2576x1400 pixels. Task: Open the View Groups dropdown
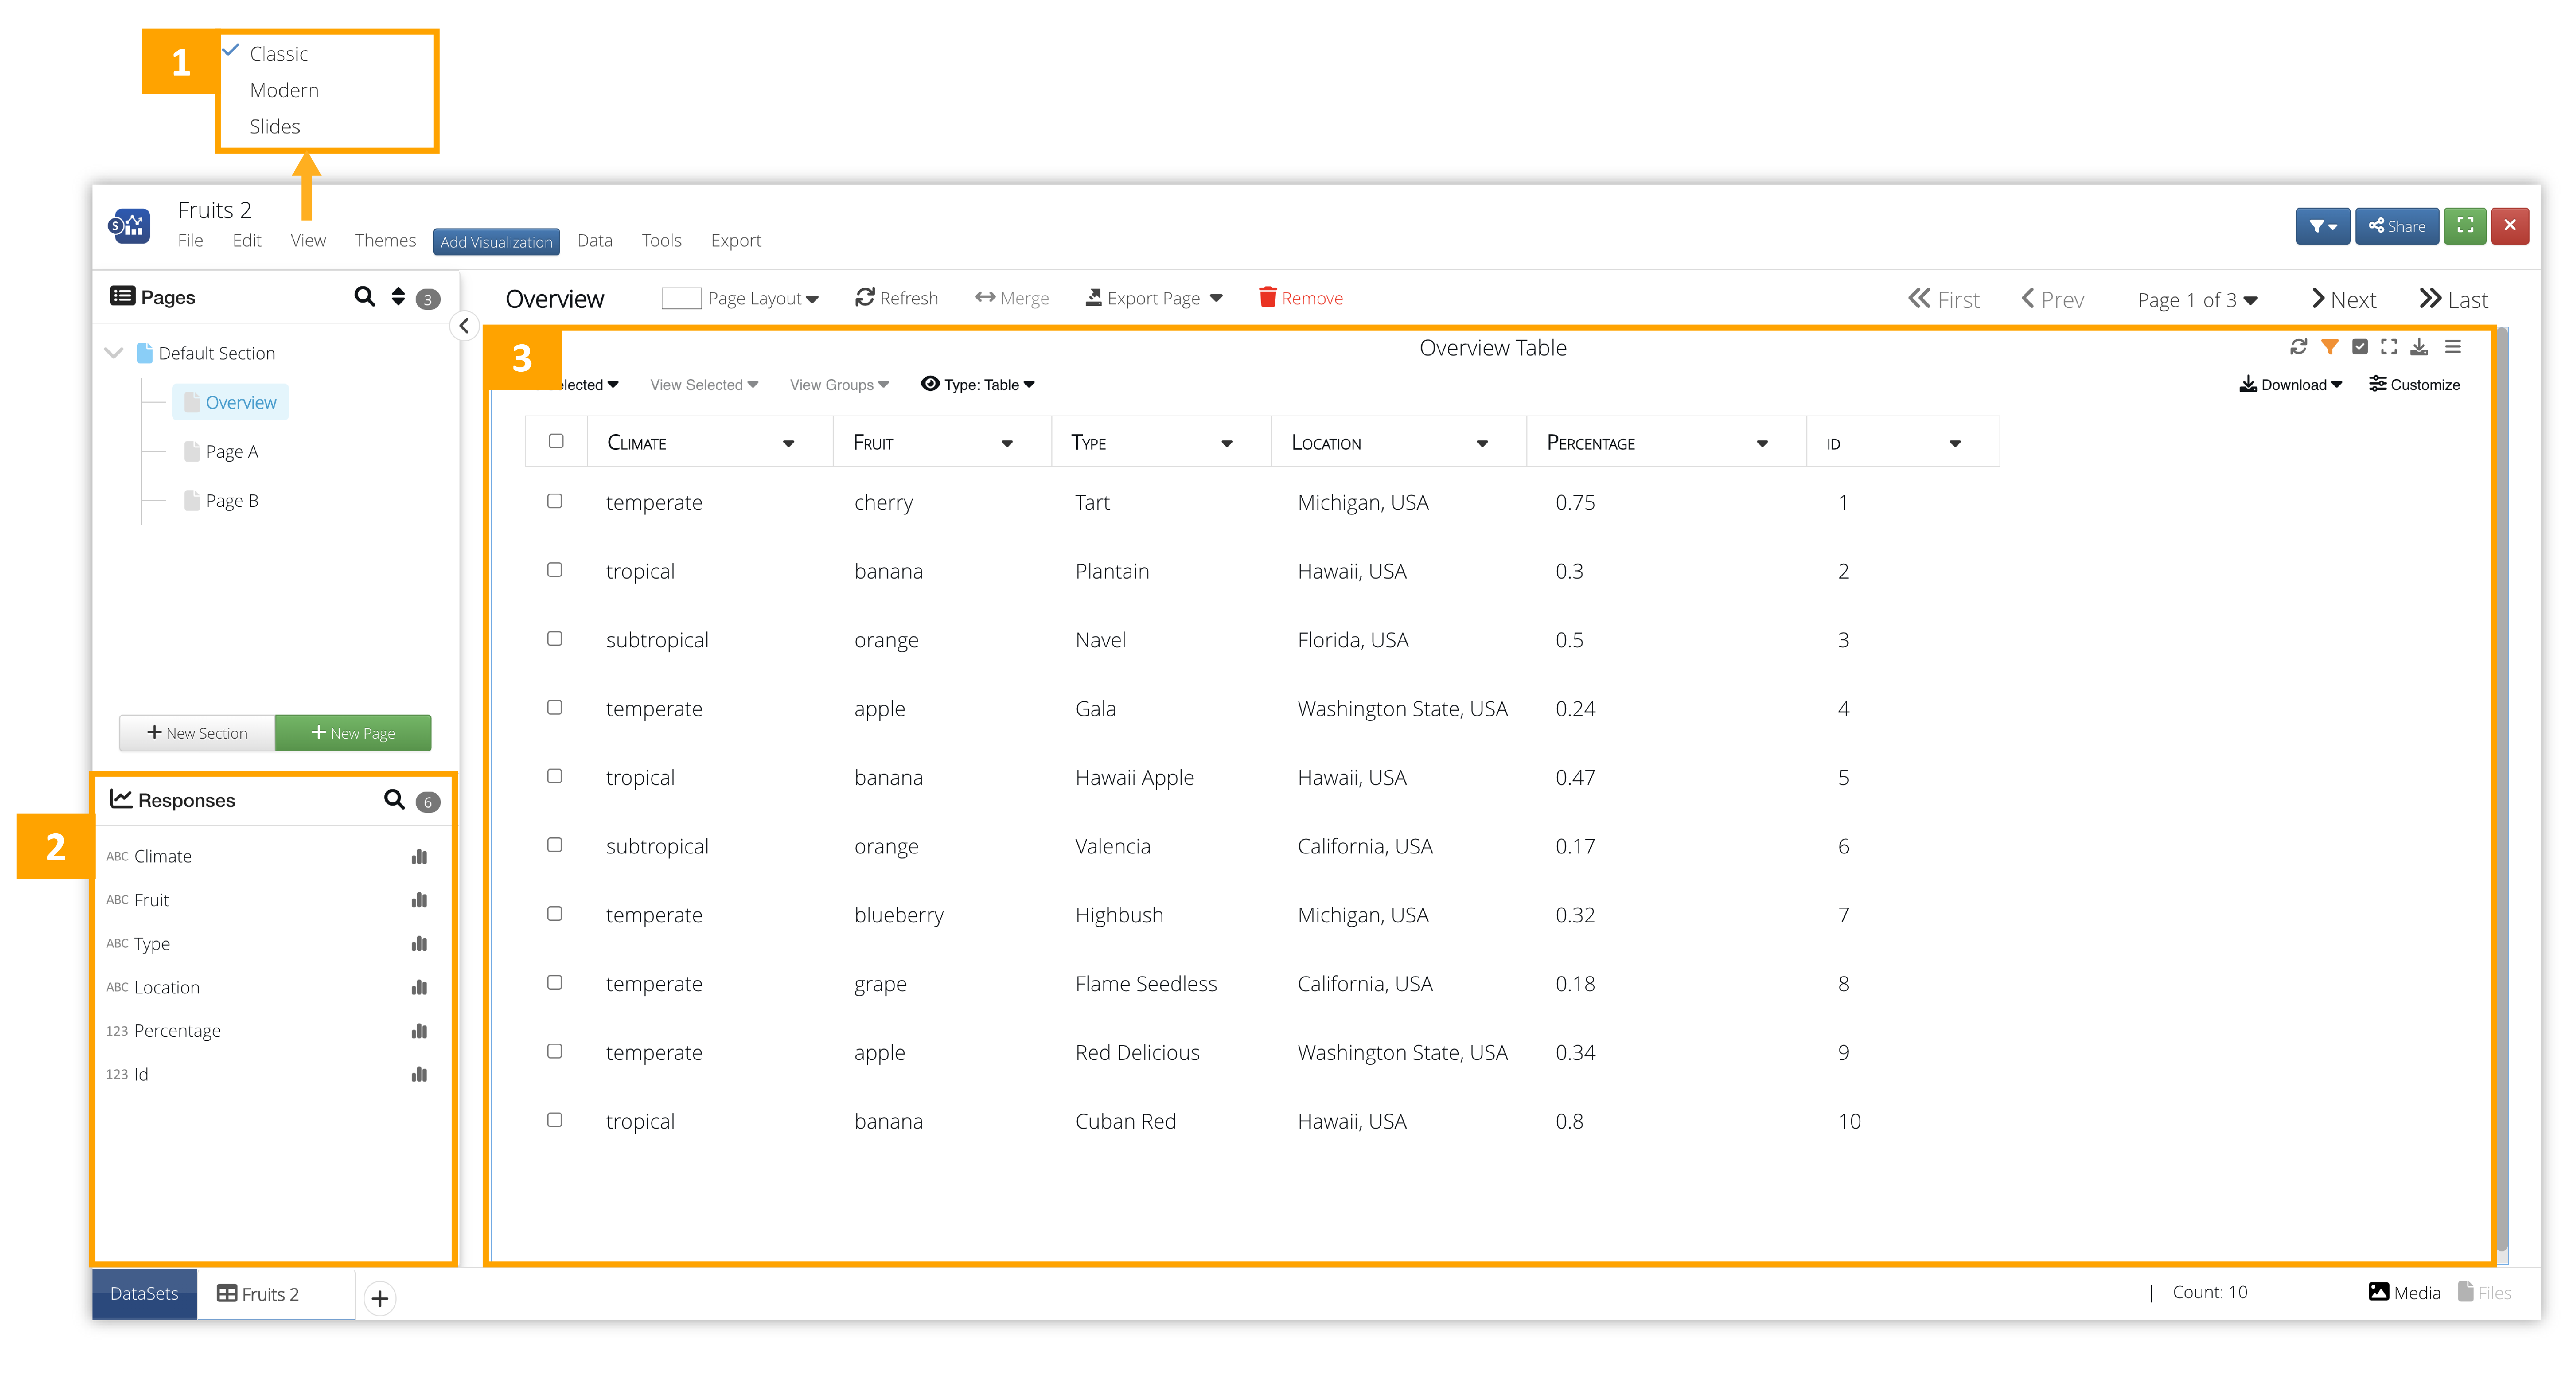[x=839, y=385]
